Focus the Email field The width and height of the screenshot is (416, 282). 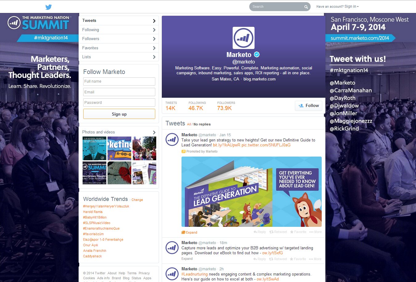[x=119, y=92]
